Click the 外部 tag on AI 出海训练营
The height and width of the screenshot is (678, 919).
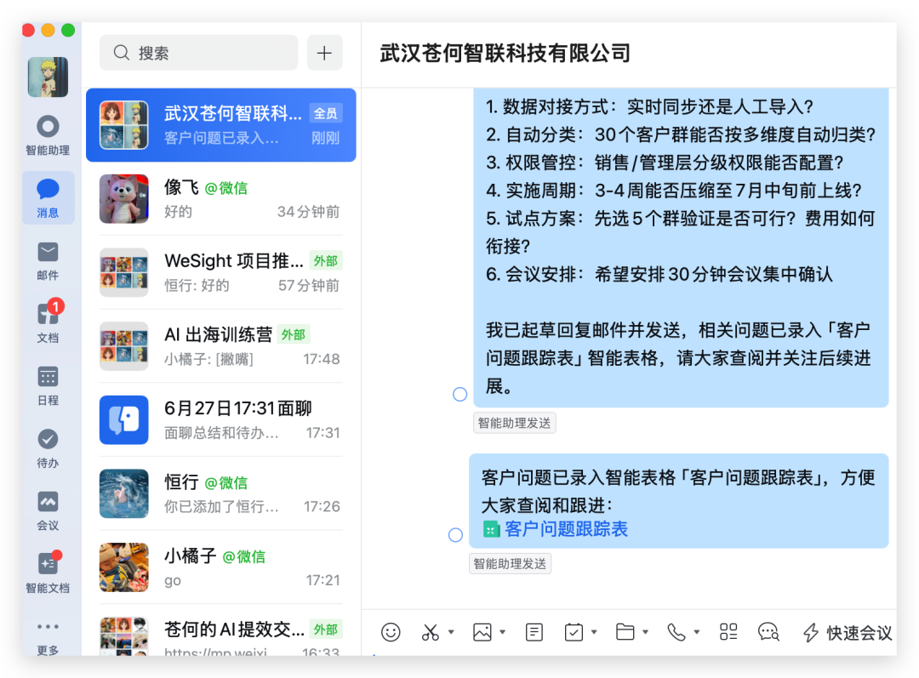coord(293,334)
